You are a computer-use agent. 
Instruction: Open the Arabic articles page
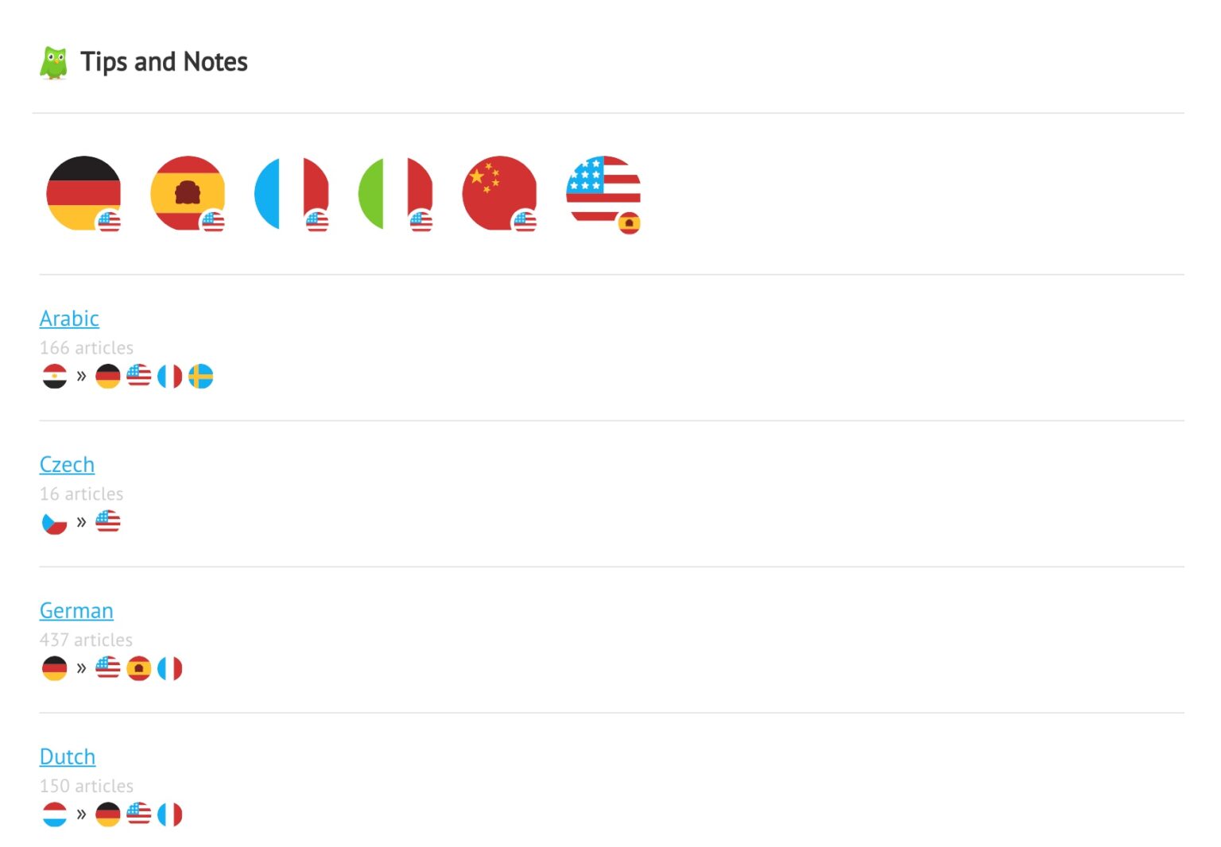[x=69, y=318]
